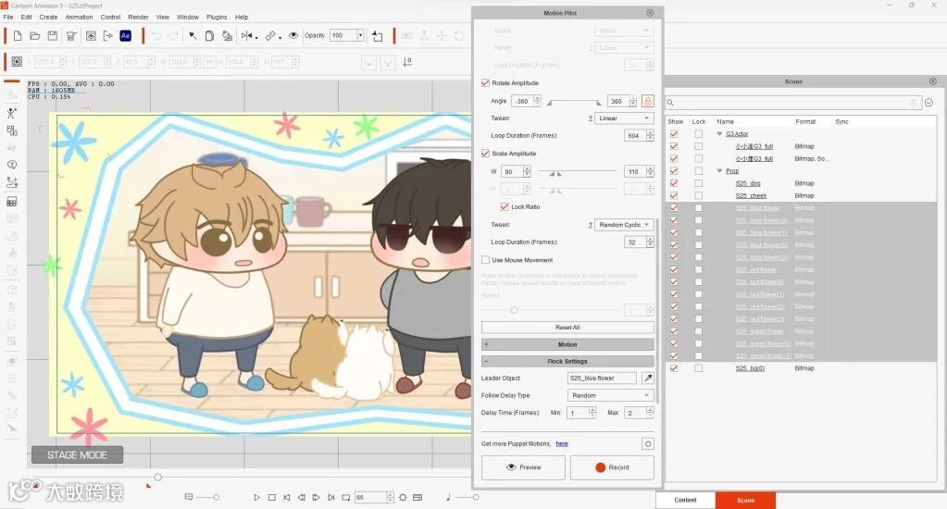Click the export arrow icon beside Ae

click(108, 36)
